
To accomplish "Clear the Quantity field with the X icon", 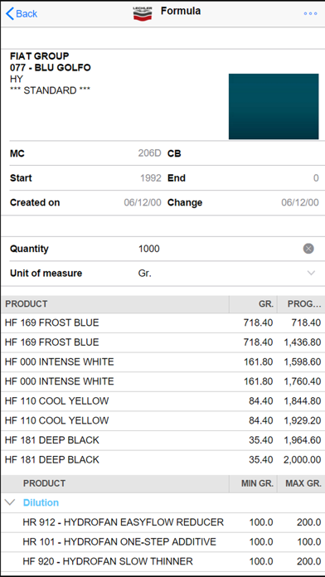I will (308, 249).
